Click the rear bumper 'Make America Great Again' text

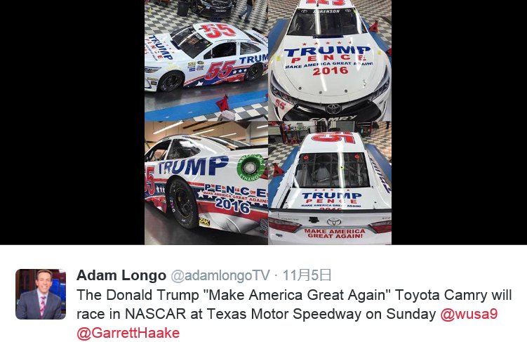click(335, 233)
